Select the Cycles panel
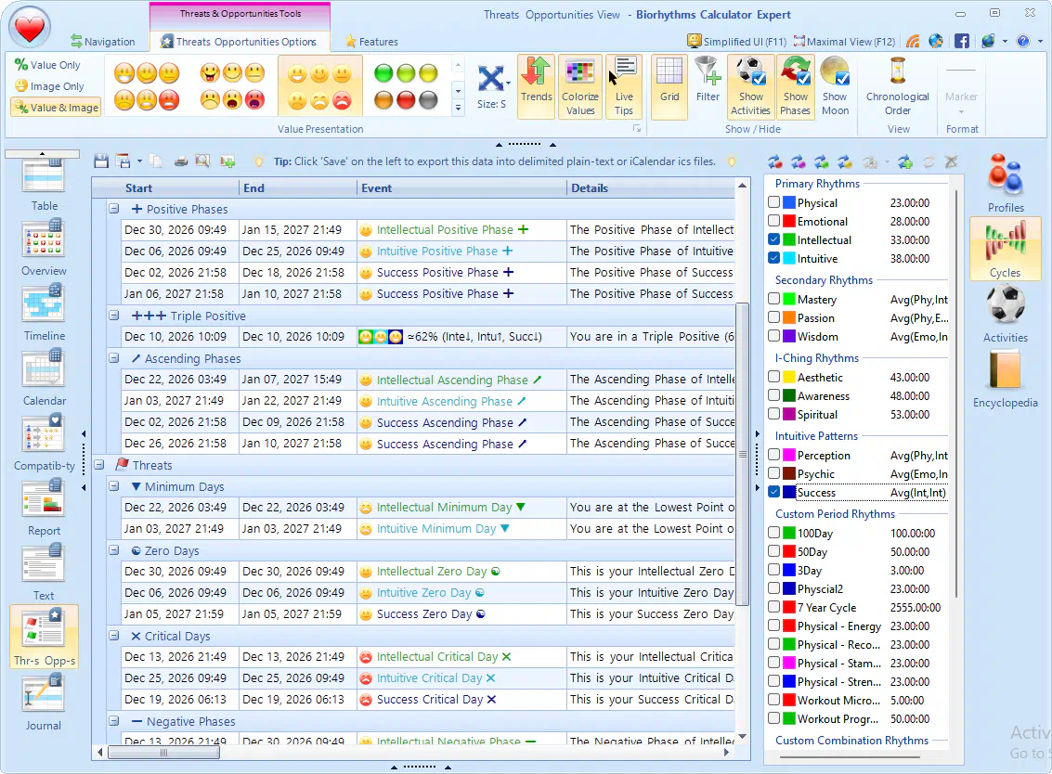This screenshot has width=1052, height=774. [1005, 249]
